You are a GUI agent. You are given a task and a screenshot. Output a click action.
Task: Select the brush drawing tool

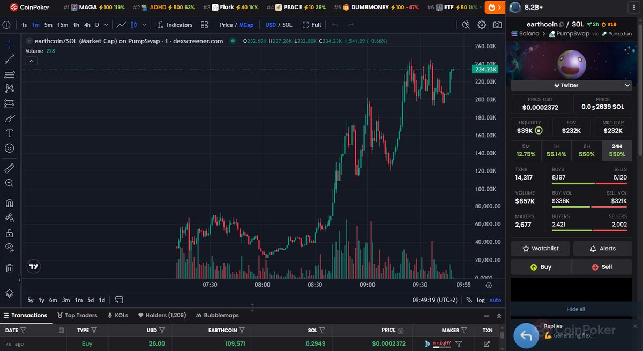click(x=9, y=118)
